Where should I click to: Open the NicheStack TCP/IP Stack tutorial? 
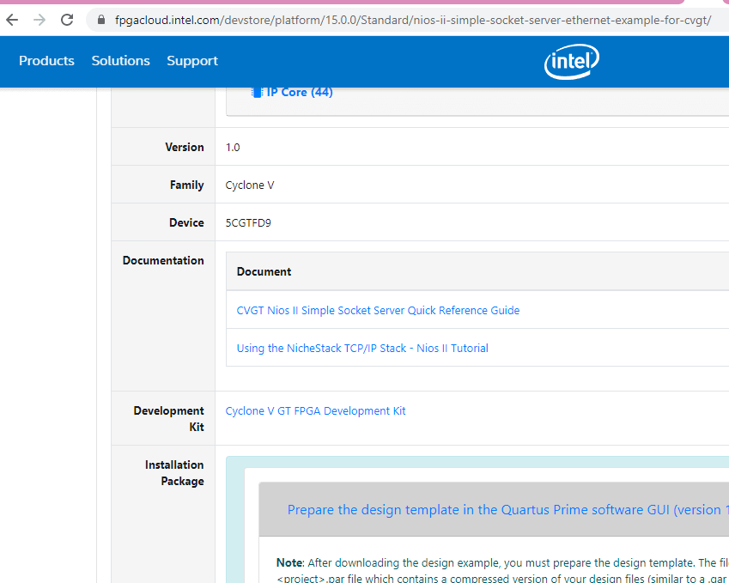point(362,348)
